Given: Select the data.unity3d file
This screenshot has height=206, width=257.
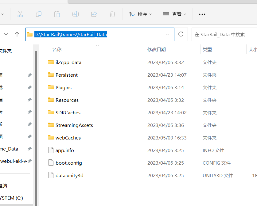Looking at the screenshot, I should 69,175.
